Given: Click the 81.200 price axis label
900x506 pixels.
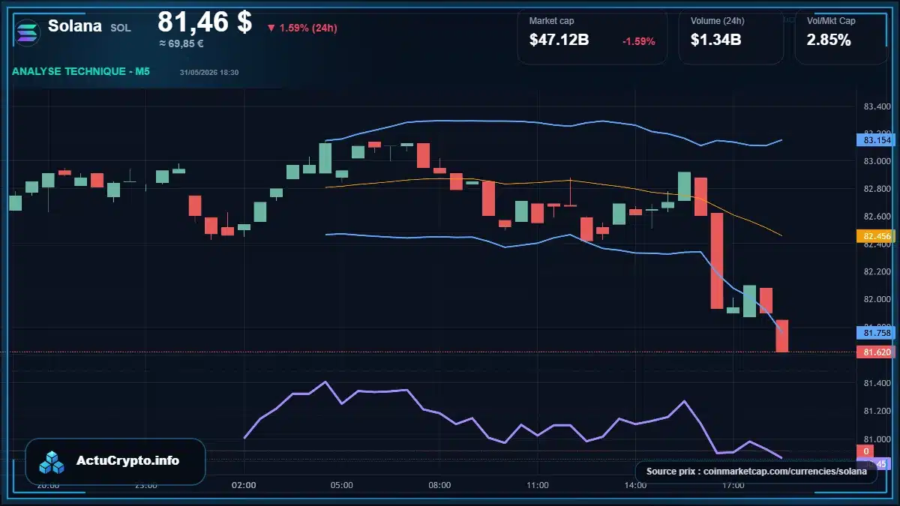Looking at the screenshot, I should (x=877, y=412).
